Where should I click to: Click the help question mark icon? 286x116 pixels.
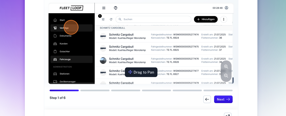tap(116, 8)
